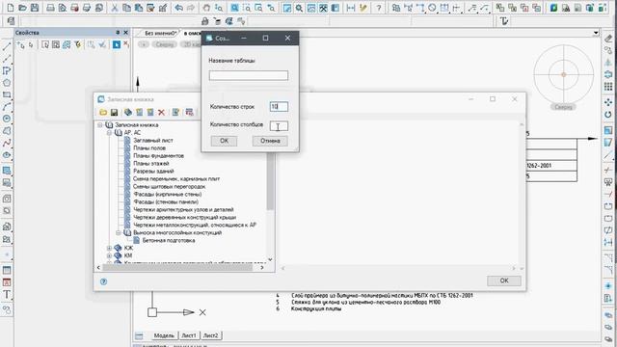
Task: Expand the КЖ tree node
Action: pyautogui.click(x=109, y=248)
